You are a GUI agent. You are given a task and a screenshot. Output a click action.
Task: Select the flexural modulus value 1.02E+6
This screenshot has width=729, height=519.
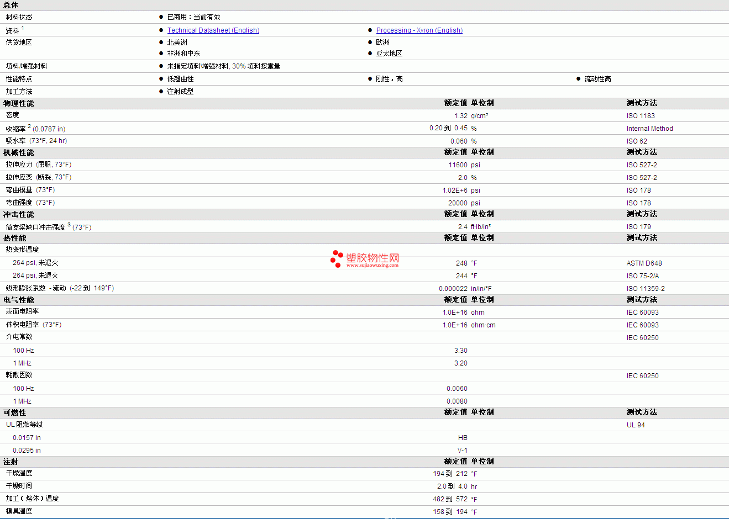click(455, 190)
